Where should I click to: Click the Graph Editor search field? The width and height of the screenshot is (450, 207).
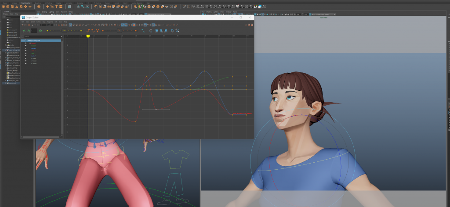43,37
